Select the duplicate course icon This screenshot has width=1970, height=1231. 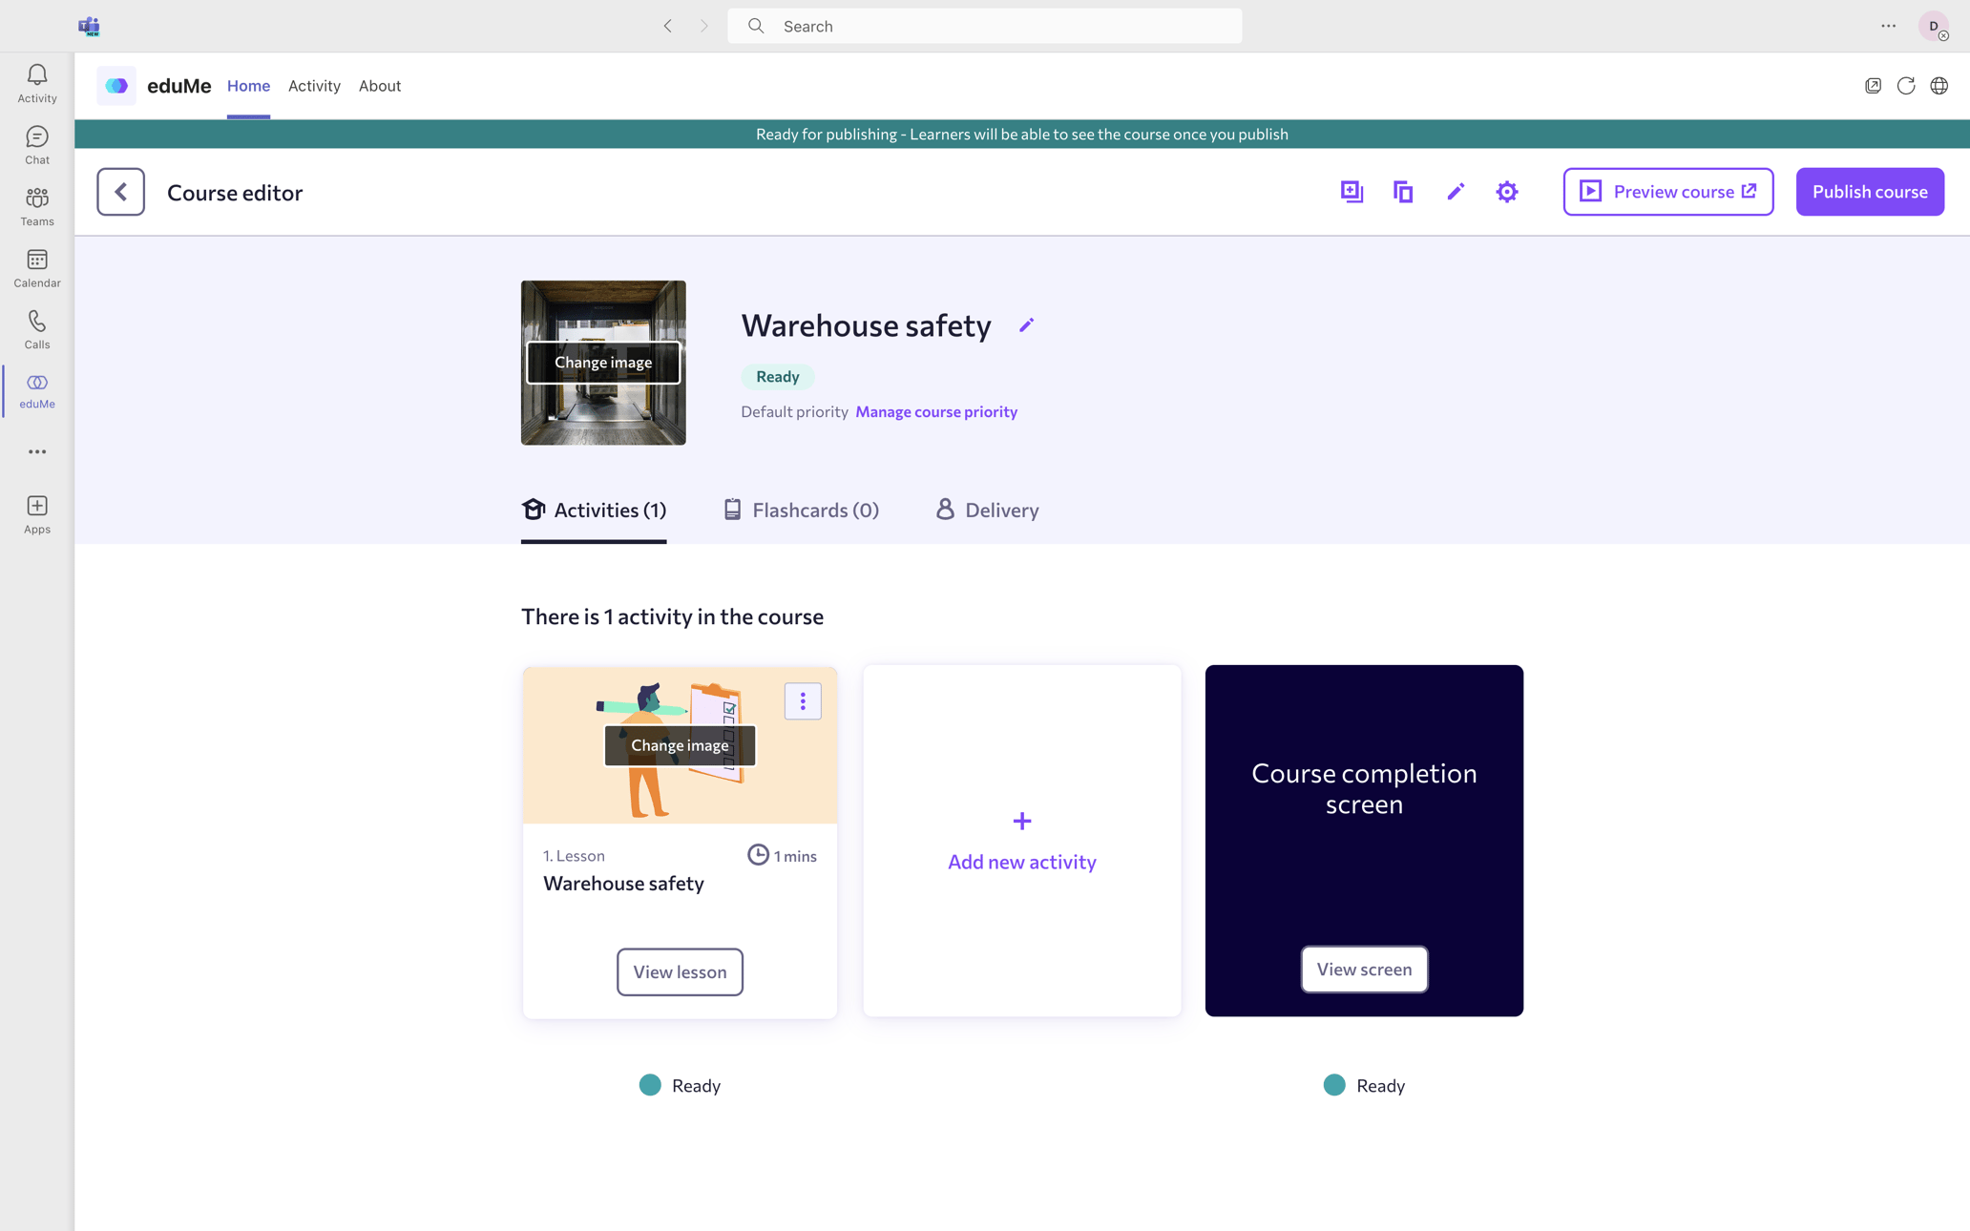(1403, 191)
